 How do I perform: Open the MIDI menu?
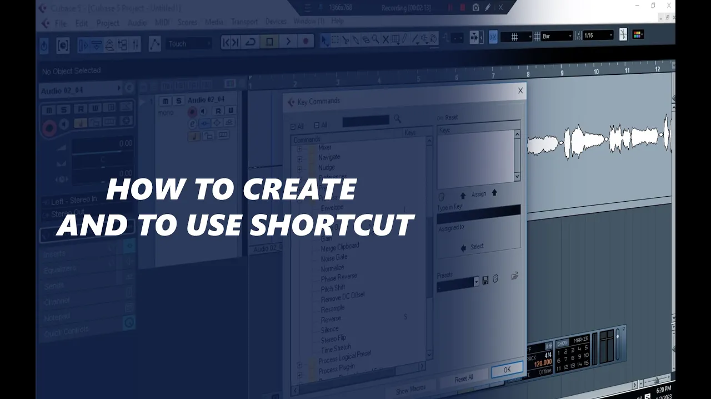(x=162, y=22)
